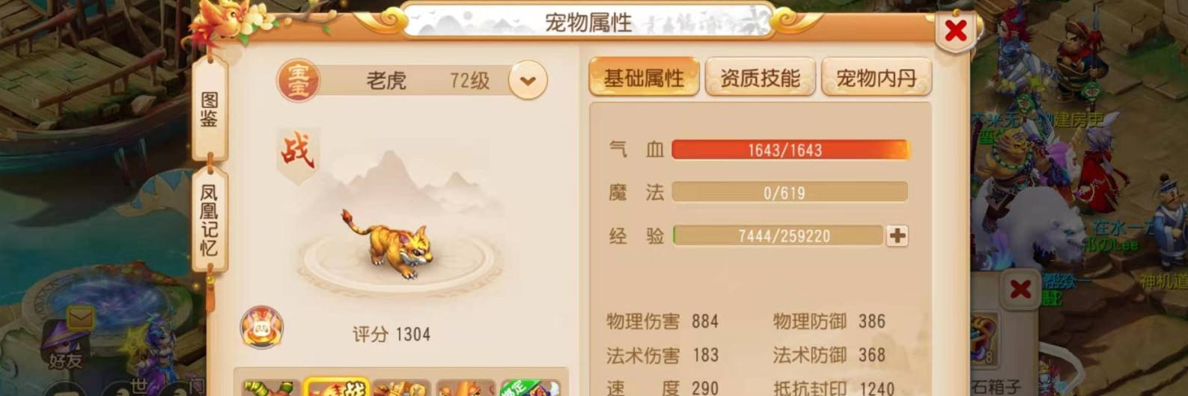Select the pet thumbnail with green 特定 ribbon
The width and height of the screenshot is (1188, 396).
(x=530, y=387)
